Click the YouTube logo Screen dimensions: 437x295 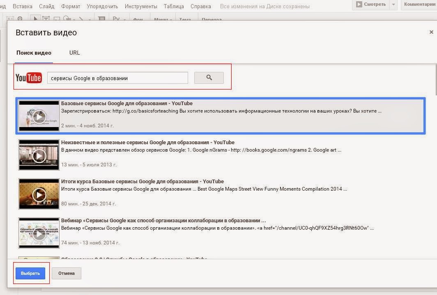(x=28, y=78)
